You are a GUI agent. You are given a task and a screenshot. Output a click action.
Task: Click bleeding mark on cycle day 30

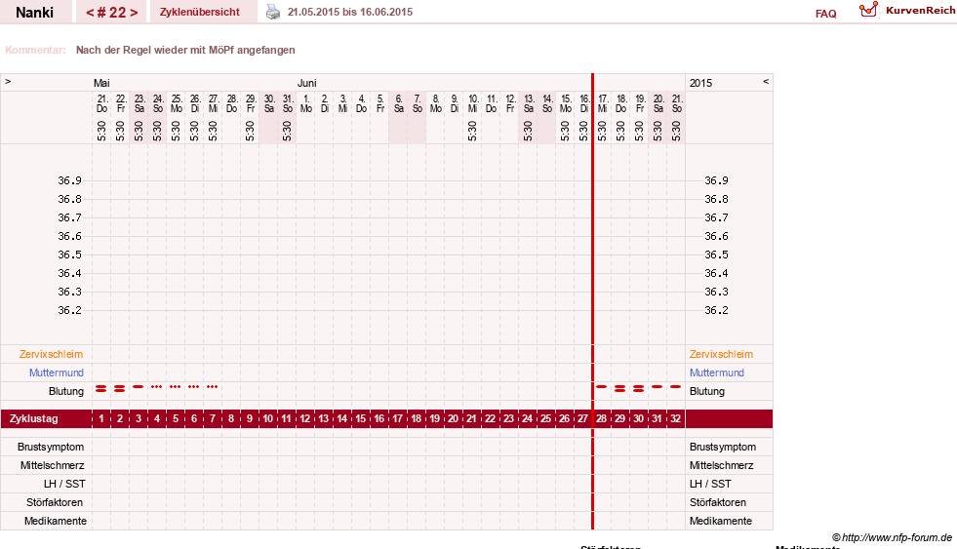point(638,388)
